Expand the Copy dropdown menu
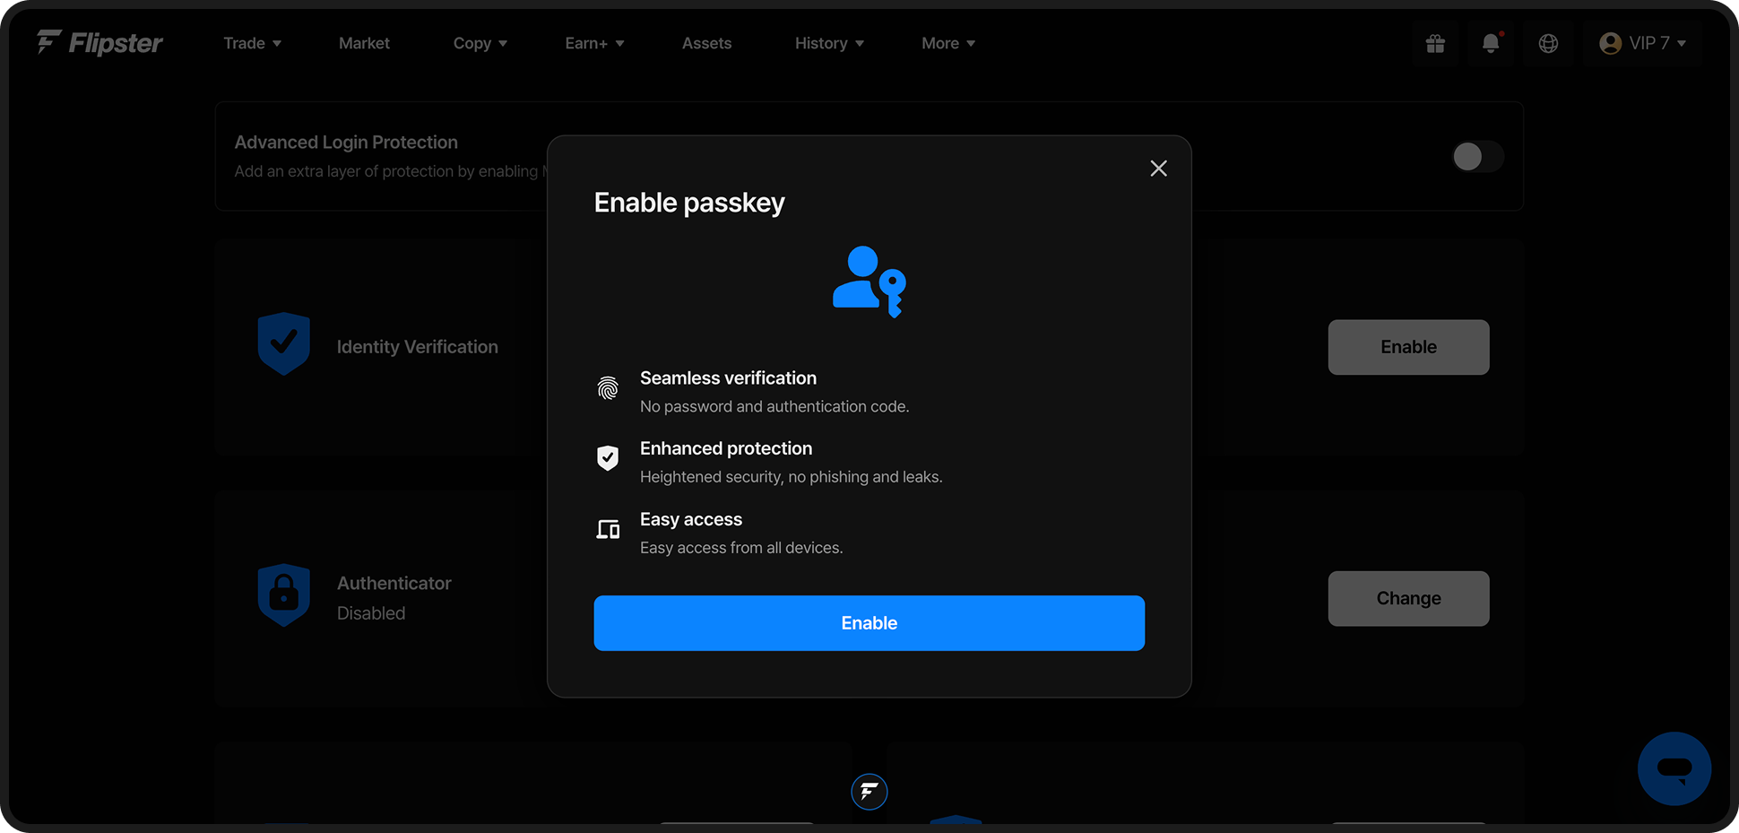1739x833 pixels. [x=480, y=43]
